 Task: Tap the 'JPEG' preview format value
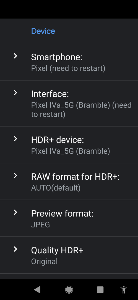40,225
